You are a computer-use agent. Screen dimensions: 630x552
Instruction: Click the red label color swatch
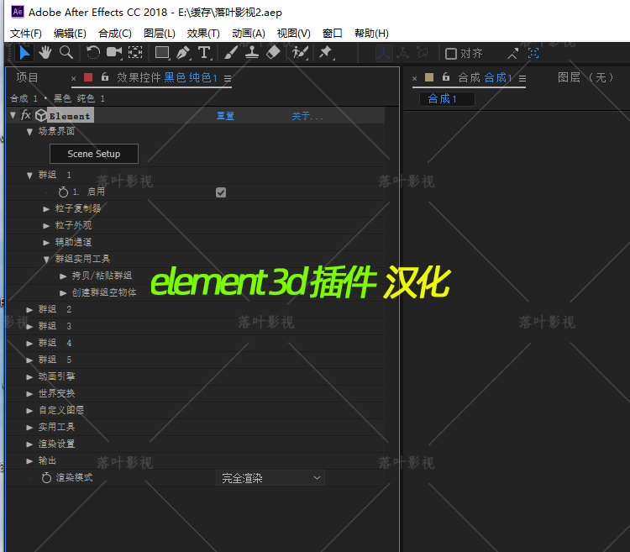coord(88,77)
